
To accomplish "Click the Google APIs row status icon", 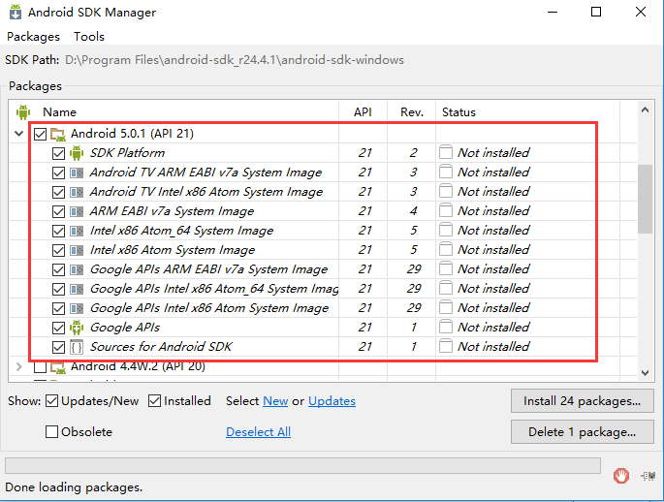I will click(x=446, y=327).
